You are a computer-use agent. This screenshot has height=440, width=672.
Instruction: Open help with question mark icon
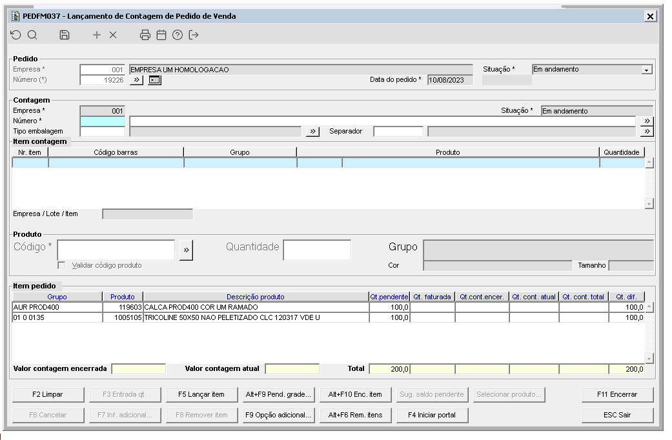(178, 35)
